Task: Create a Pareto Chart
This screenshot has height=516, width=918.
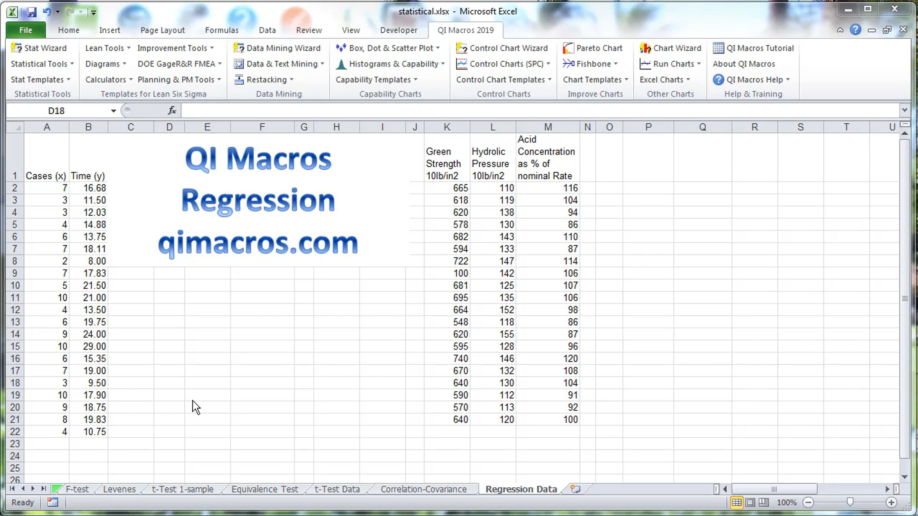Action: tap(592, 48)
